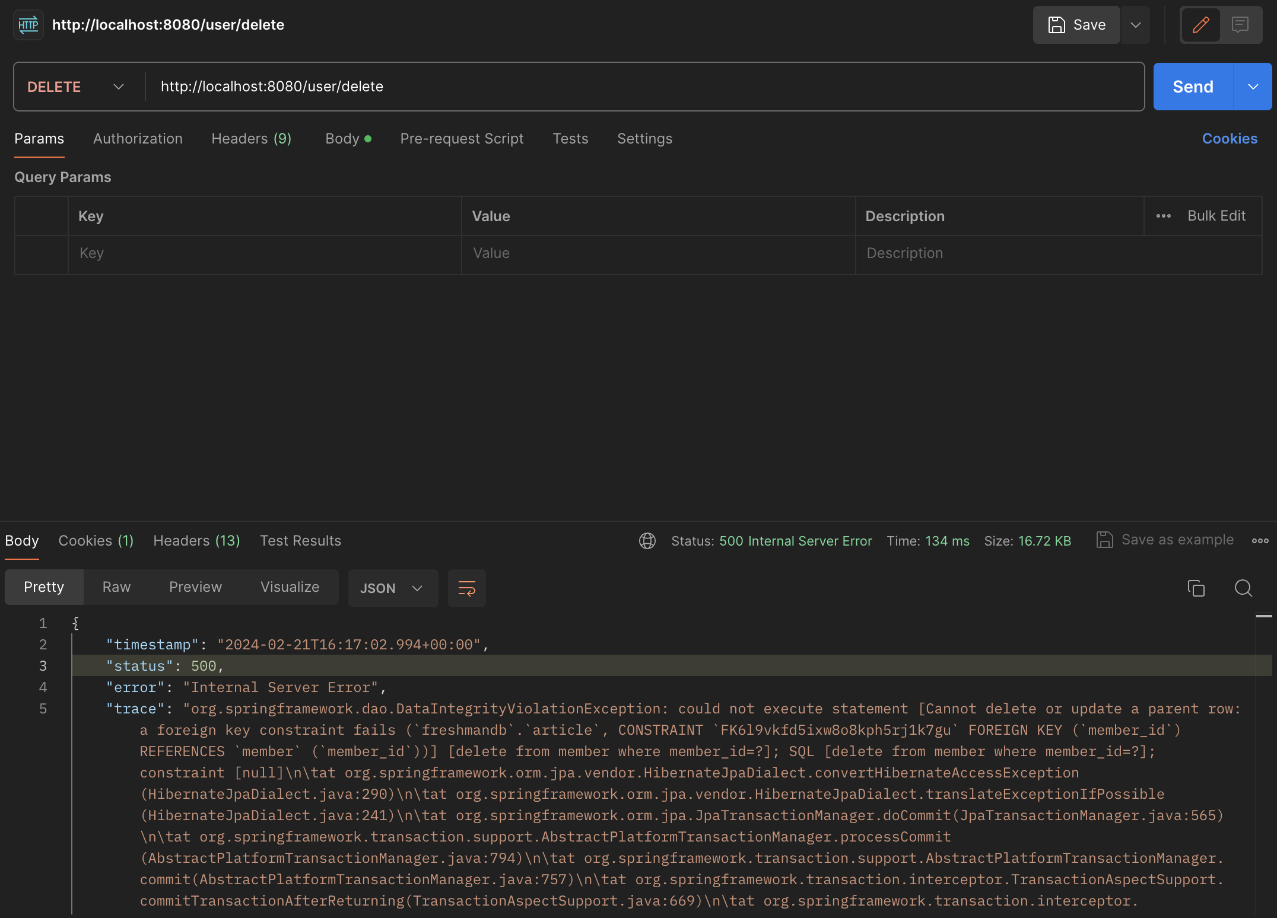Switch to the Visualize view
The image size is (1277, 918).
290,587
